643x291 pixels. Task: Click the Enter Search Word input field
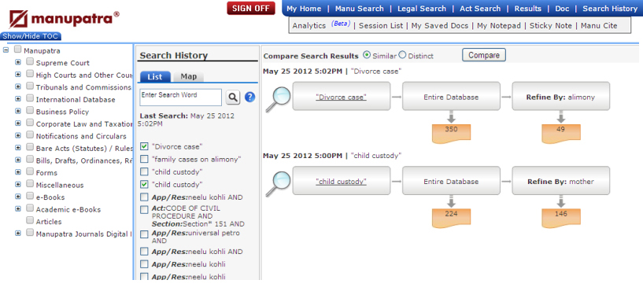tap(181, 98)
